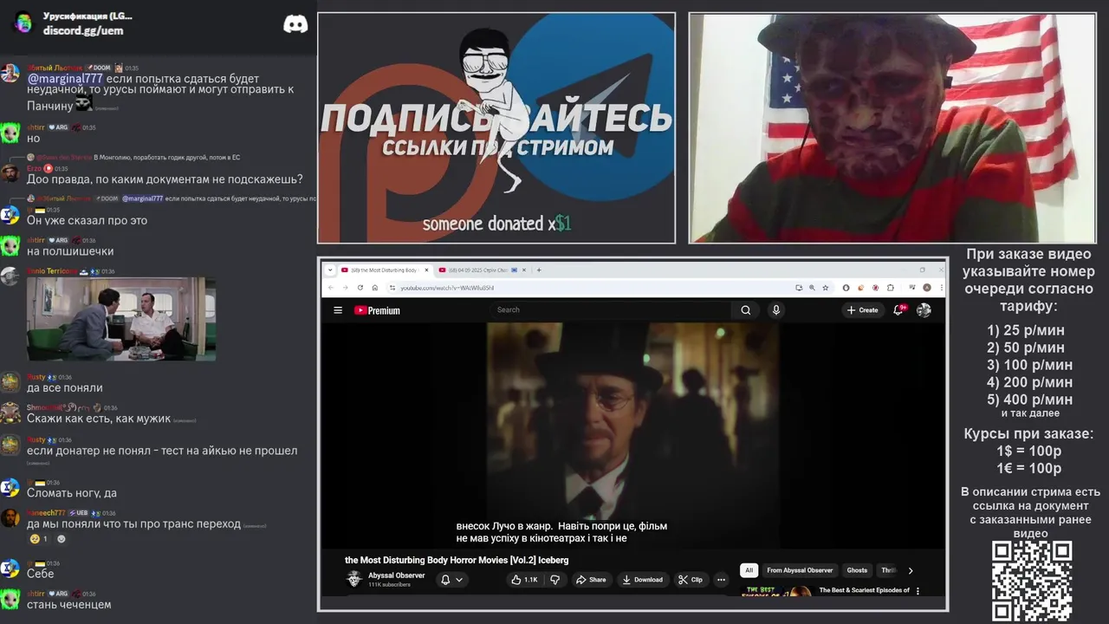Click the YouTube Premium logo

pyautogui.click(x=377, y=310)
